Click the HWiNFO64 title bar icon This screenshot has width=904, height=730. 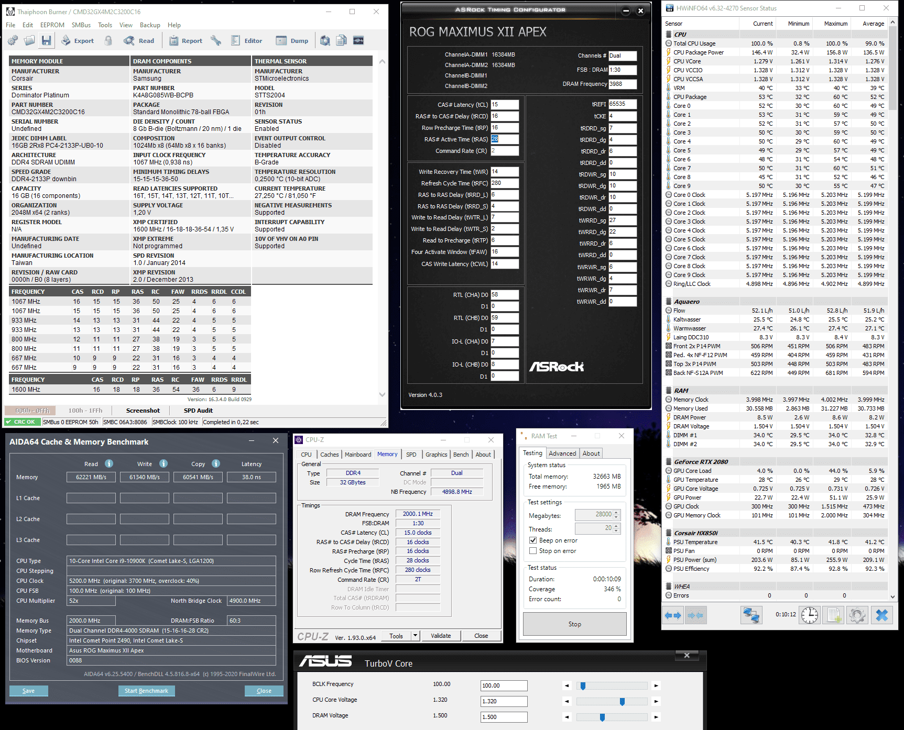tap(670, 8)
